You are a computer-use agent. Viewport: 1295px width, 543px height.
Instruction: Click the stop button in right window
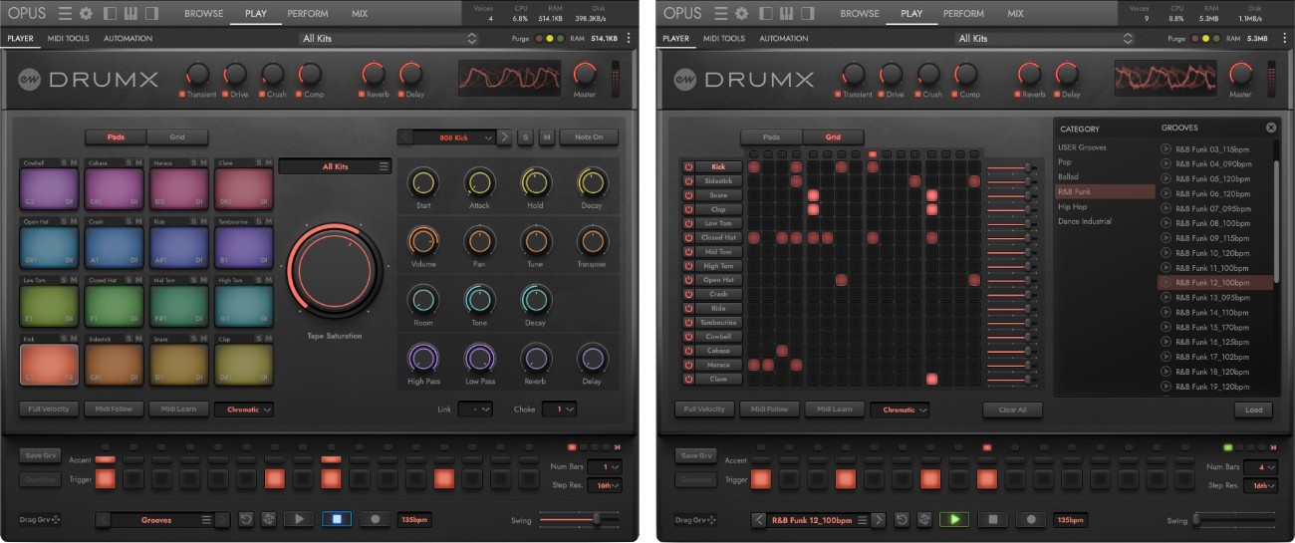[x=993, y=519]
